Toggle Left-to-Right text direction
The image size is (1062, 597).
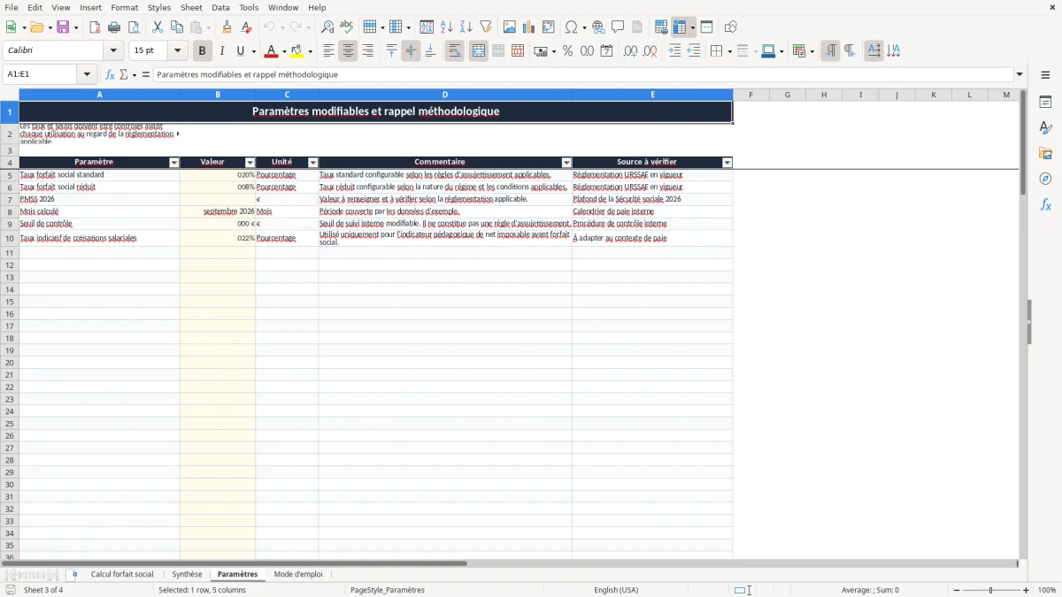click(830, 51)
